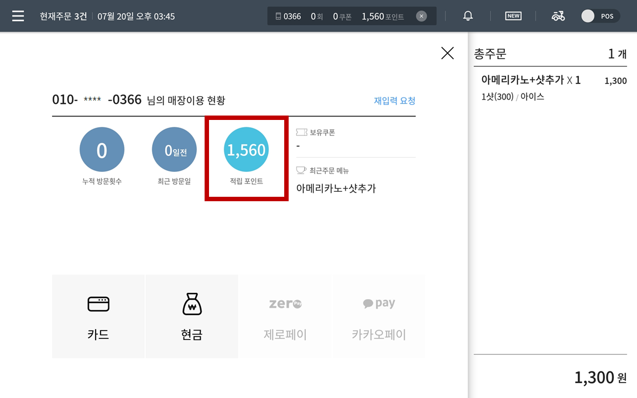Click the NEW badge icon
This screenshot has height=398, width=637.
pyautogui.click(x=513, y=16)
